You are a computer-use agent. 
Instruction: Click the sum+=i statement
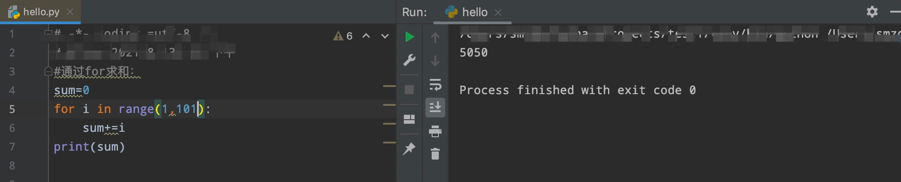pyautogui.click(x=104, y=128)
